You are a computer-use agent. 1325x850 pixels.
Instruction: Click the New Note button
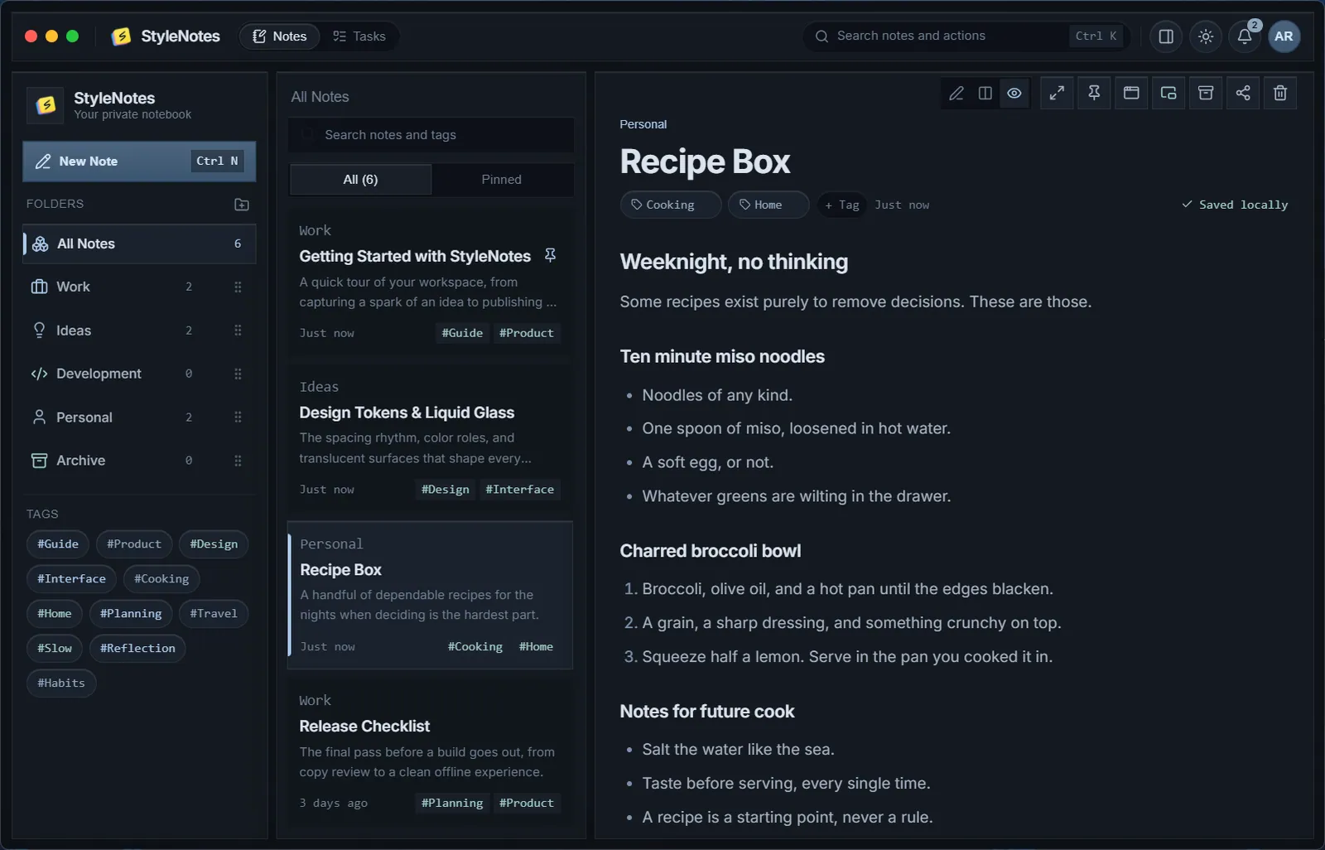pos(139,162)
